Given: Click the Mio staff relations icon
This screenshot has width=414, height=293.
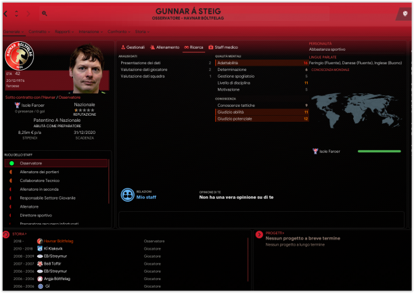Looking at the screenshot, I should click(128, 195).
